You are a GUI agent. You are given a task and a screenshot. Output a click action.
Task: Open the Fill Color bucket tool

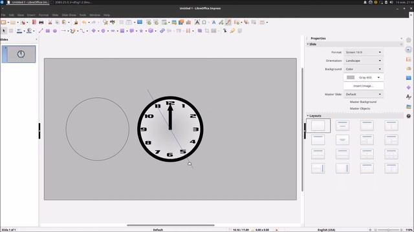29,31
